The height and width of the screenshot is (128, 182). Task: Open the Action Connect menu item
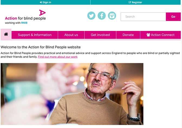coord(161,35)
